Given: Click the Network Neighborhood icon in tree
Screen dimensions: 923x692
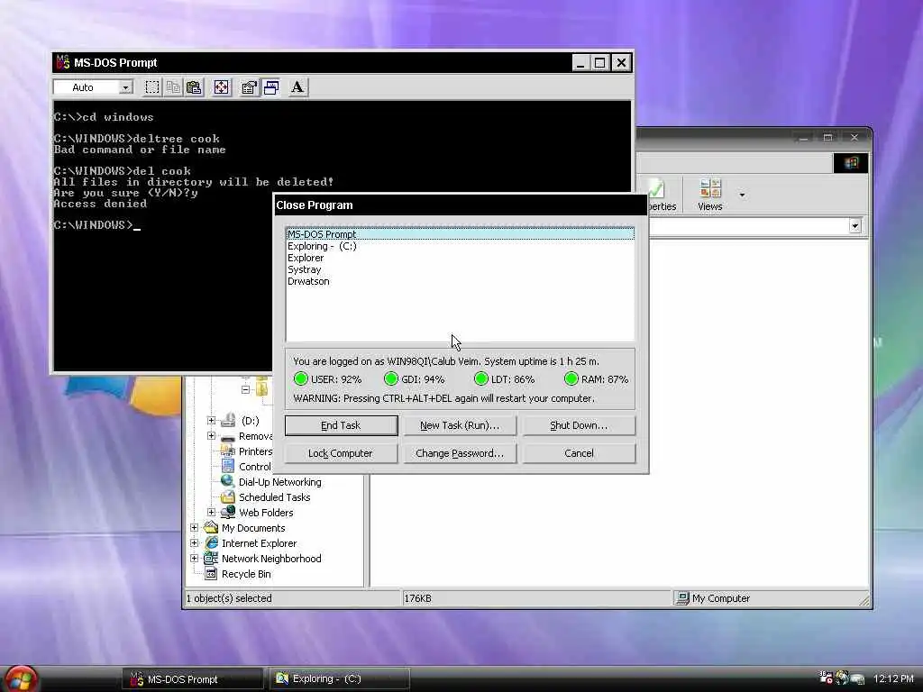Looking at the screenshot, I should tap(211, 558).
